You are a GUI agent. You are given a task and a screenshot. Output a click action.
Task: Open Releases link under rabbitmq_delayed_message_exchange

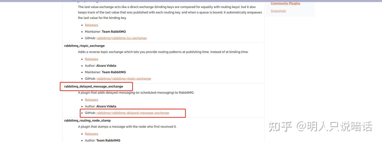(92, 100)
